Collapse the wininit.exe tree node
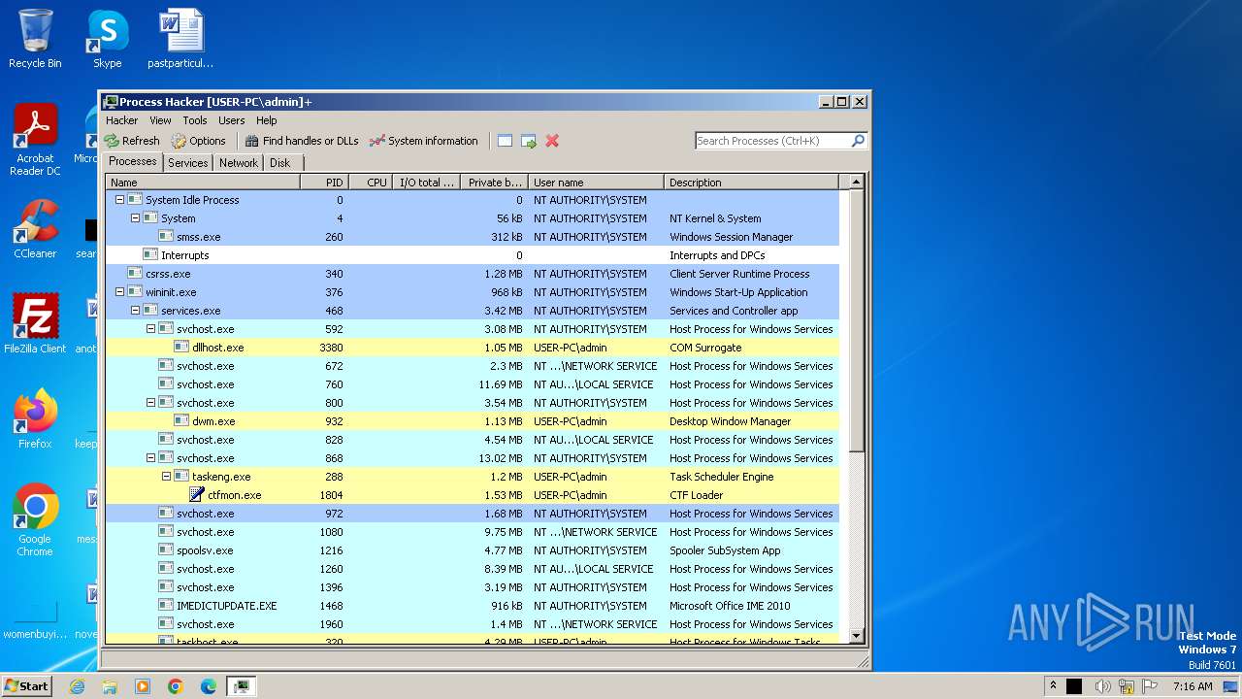This screenshot has width=1242, height=699. click(x=119, y=292)
